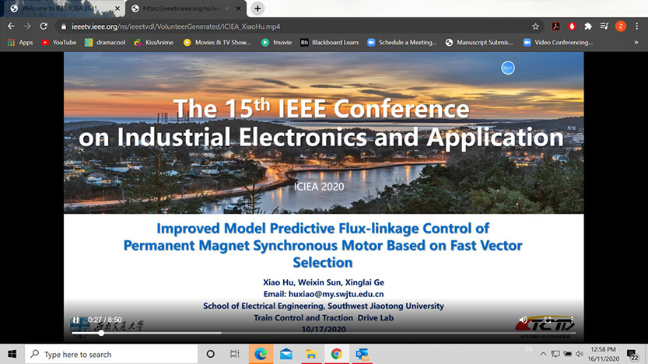The width and height of the screenshot is (648, 364).
Task: Mute the video player volume
Action: [524, 320]
